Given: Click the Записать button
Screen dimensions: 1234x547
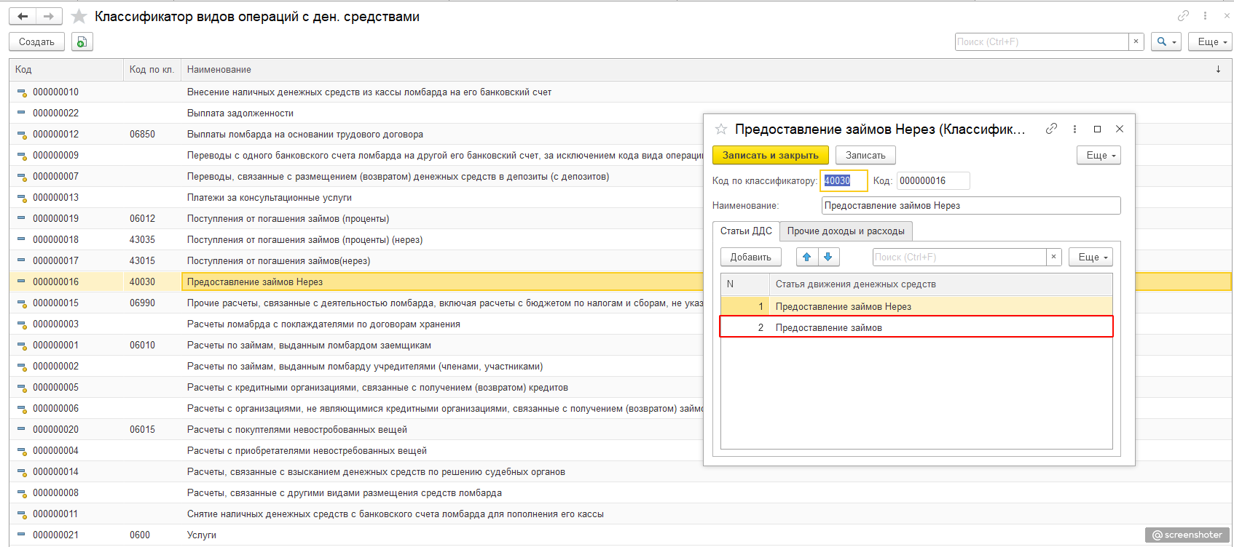Looking at the screenshot, I should pos(865,155).
